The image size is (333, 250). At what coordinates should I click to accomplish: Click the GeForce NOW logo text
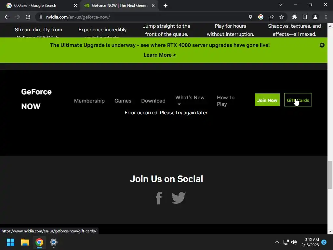(36, 99)
